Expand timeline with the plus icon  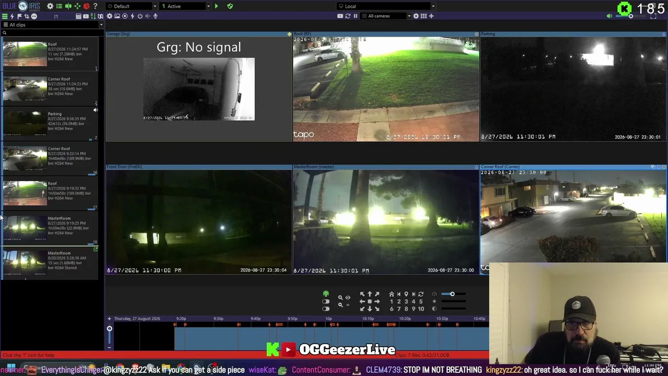click(109, 319)
